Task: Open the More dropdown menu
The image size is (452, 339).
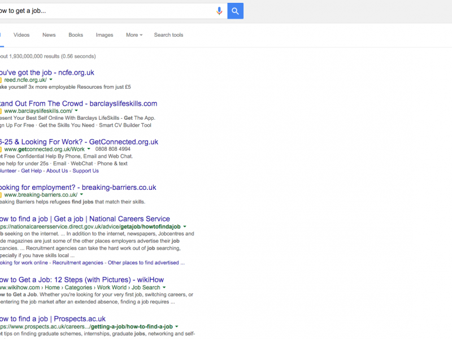Action: click(134, 35)
